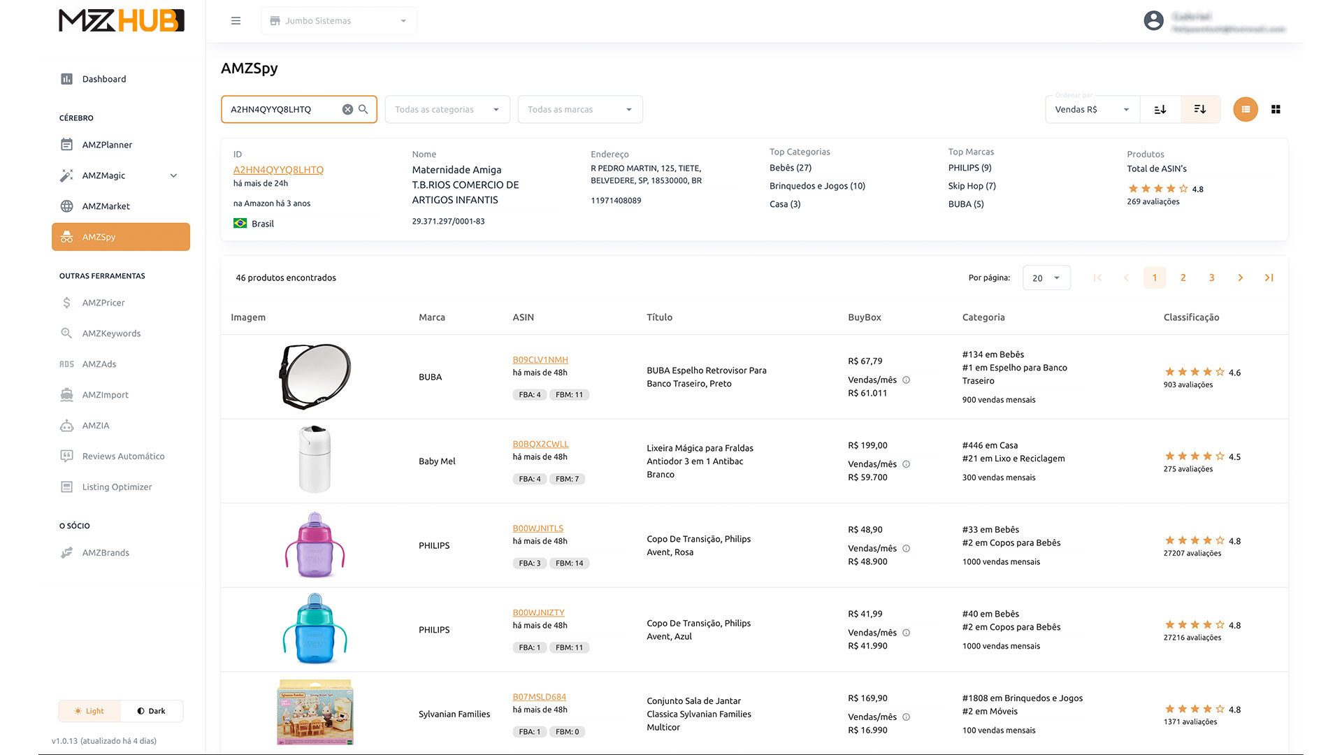
Task: Expand the AMZMagic submenu
Action: click(x=173, y=175)
